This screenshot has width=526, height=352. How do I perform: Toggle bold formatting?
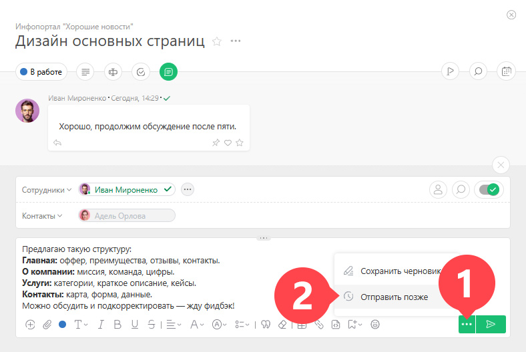[117, 325]
